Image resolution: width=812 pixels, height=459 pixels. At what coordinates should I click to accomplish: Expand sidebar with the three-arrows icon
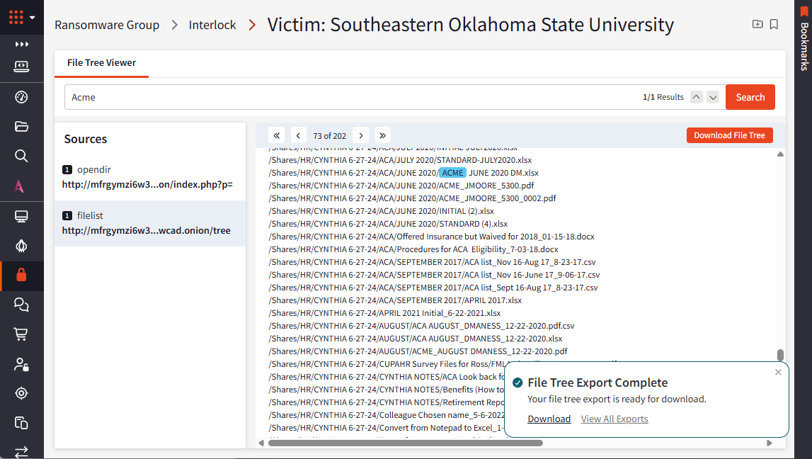[21, 45]
